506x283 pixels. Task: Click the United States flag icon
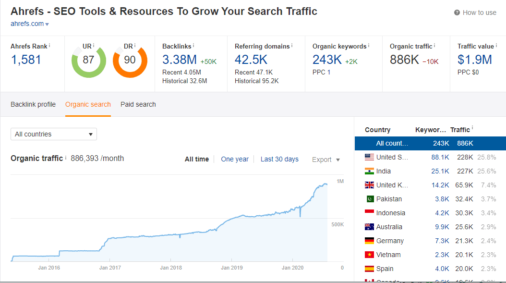pyautogui.click(x=369, y=157)
